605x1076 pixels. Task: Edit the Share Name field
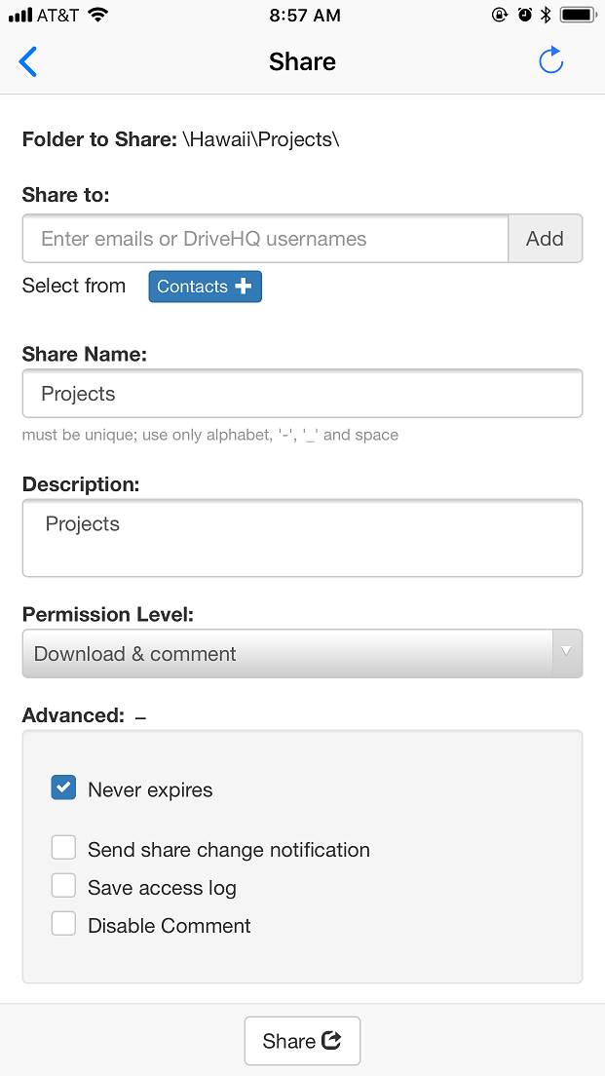(302, 394)
